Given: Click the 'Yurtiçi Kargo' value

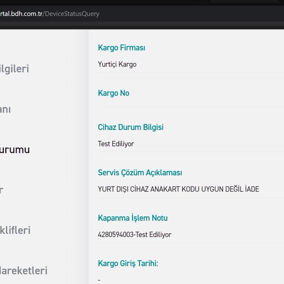Looking at the screenshot, I should click(117, 64).
